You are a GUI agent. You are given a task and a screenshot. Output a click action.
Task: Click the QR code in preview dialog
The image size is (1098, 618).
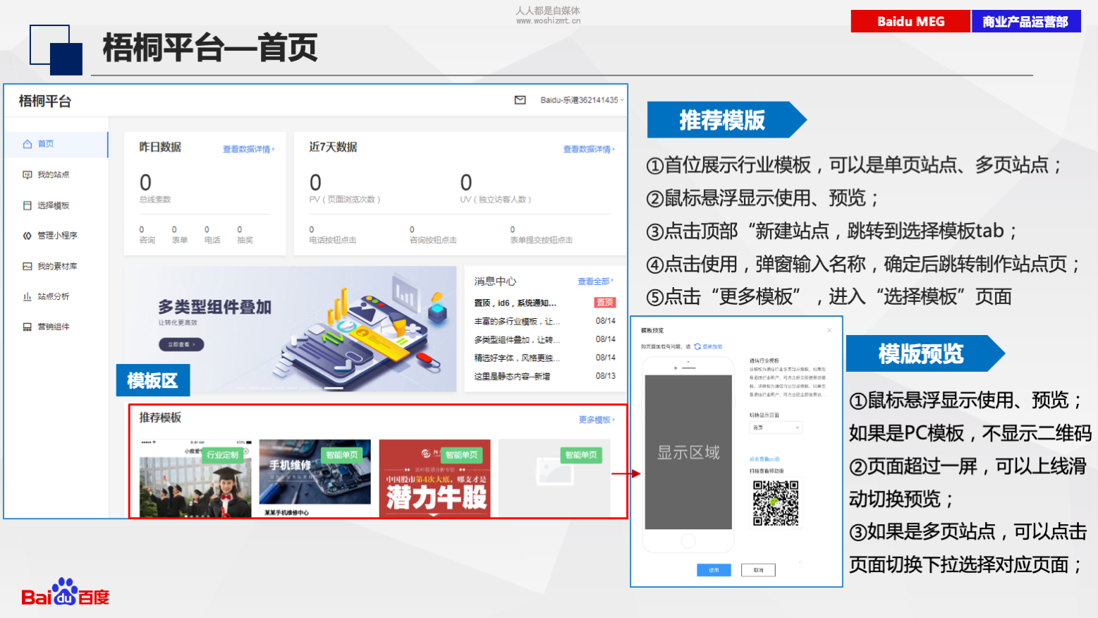pos(776,503)
